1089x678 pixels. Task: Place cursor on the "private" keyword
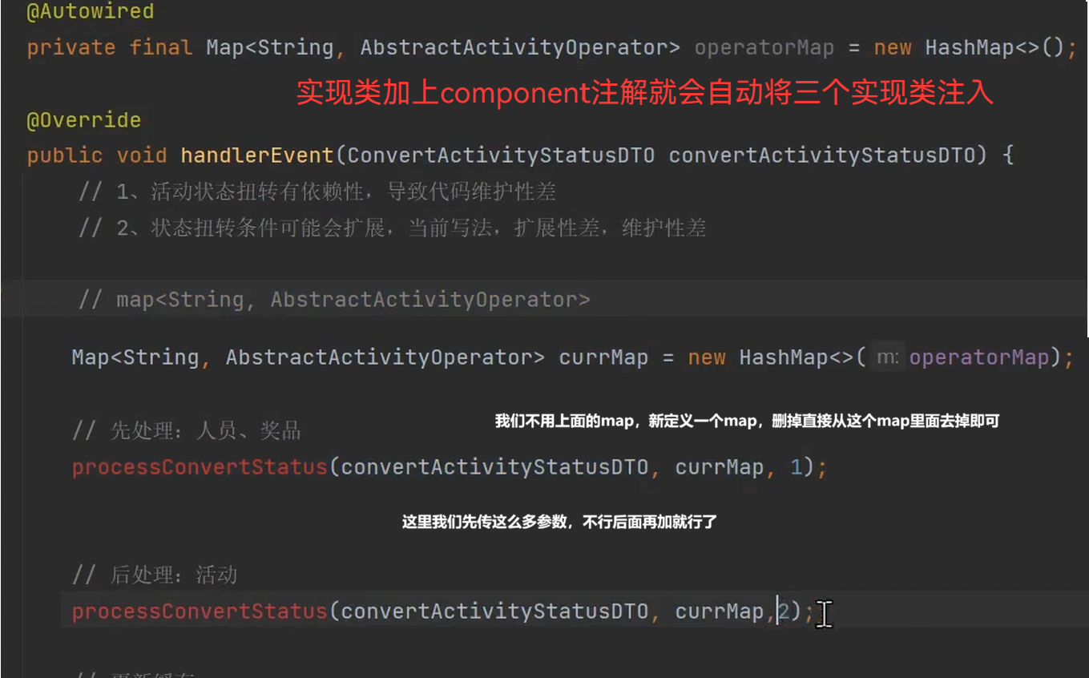point(71,47)
